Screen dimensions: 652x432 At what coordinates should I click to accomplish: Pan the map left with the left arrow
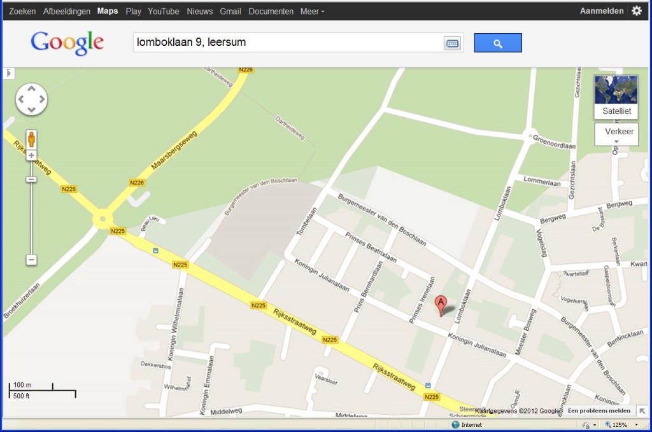(x=21, y=99)
